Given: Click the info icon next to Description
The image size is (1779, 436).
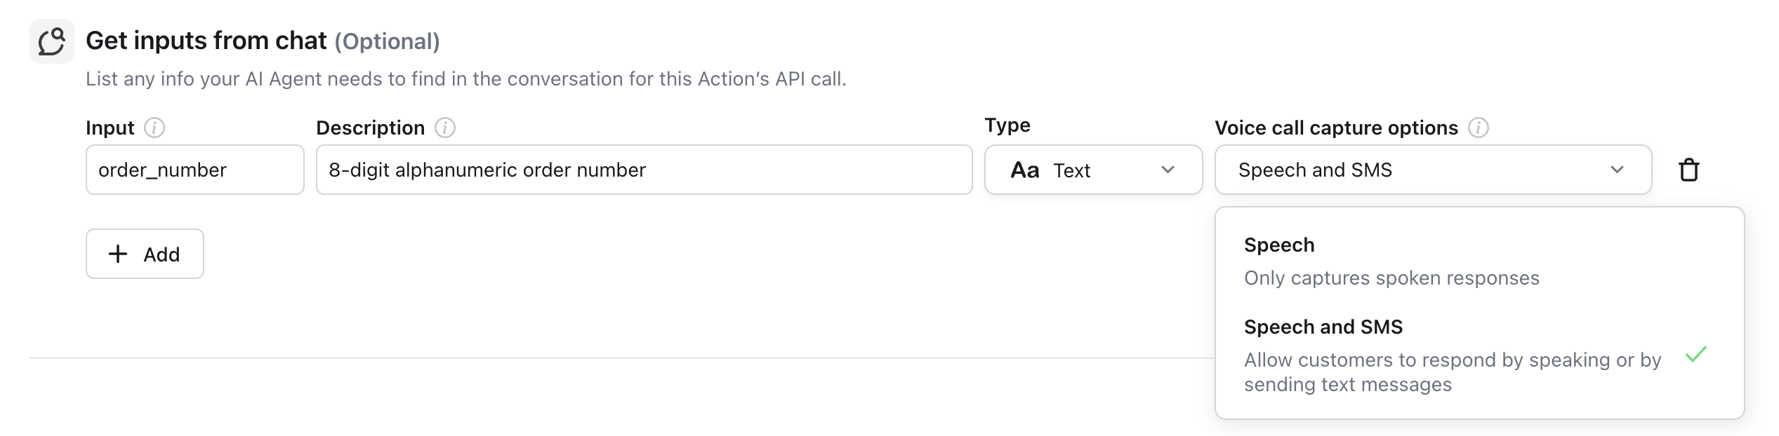Looking at the screenshot, I should pyautogui.click(x=445, y=128).
